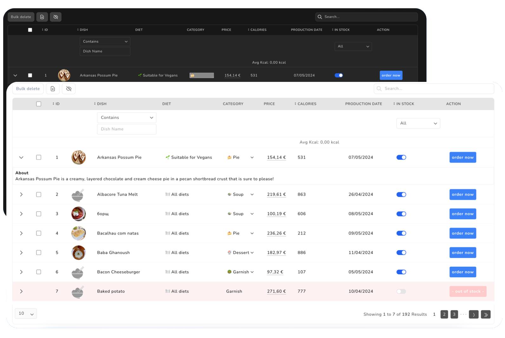
Task: Jump to last page double-arrow
Action: [486, 315]
